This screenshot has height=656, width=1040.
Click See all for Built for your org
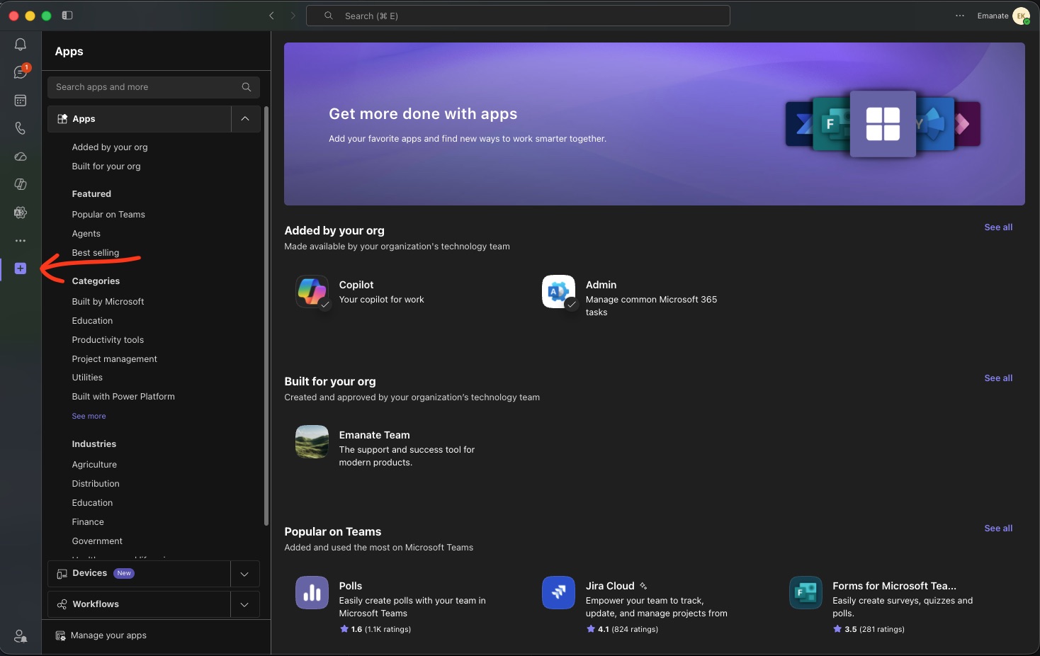click(998, 378)
